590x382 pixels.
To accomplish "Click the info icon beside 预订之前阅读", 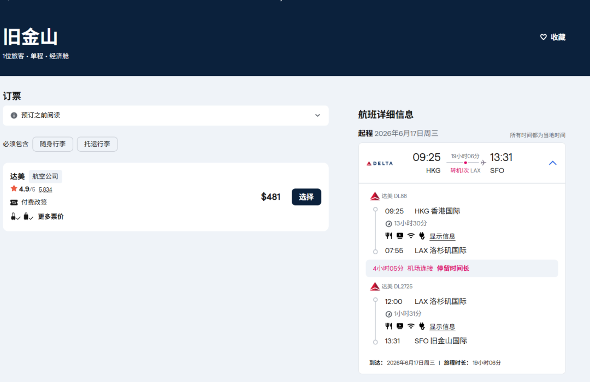I will [14, 116].
